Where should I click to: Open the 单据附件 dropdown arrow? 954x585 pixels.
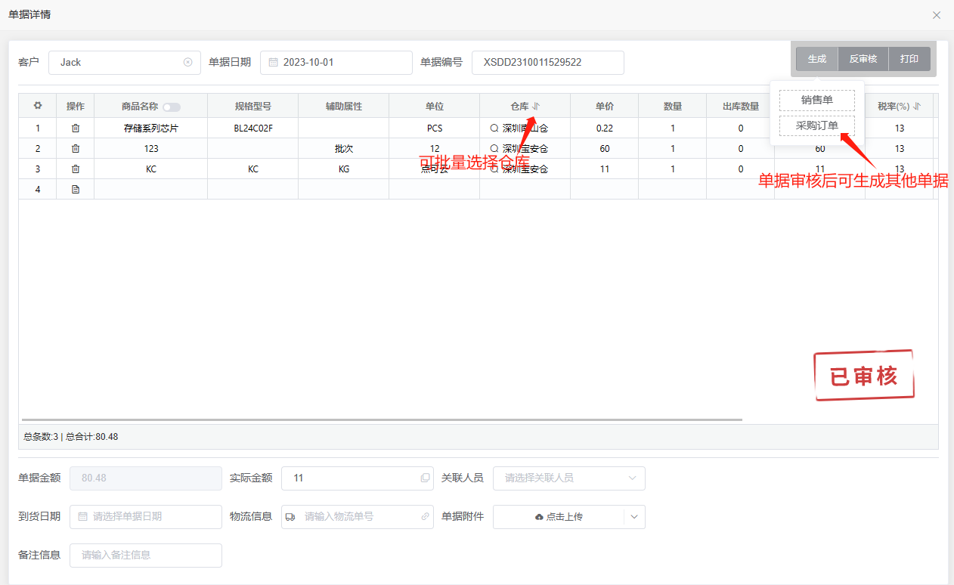[x=634, y=517]
